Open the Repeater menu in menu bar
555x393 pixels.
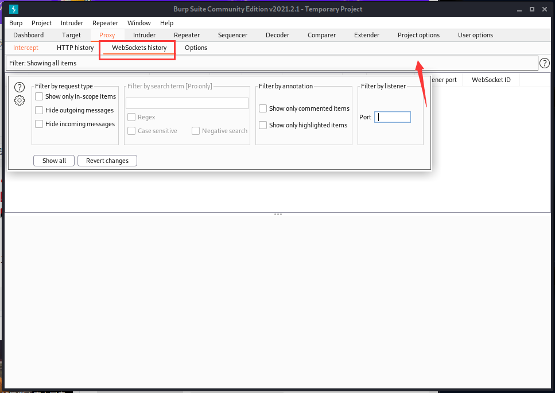tap(105, 23)
